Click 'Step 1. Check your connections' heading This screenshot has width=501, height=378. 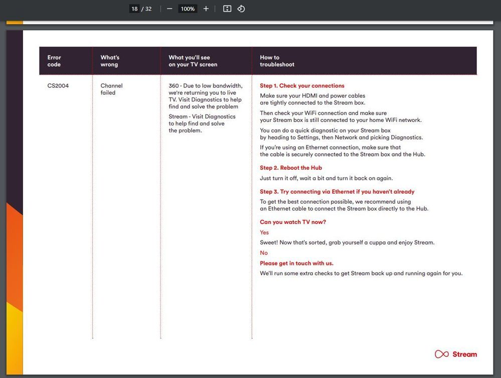(x=302, y=86)
